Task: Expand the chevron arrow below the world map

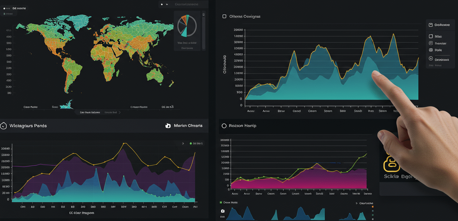Action: point(120,112)
